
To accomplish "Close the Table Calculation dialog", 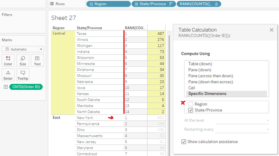I will coord(271,30).
